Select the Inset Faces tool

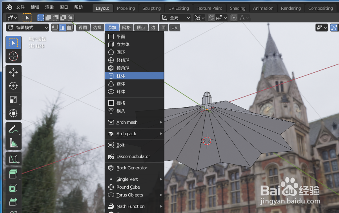click(x=13, y=188)
